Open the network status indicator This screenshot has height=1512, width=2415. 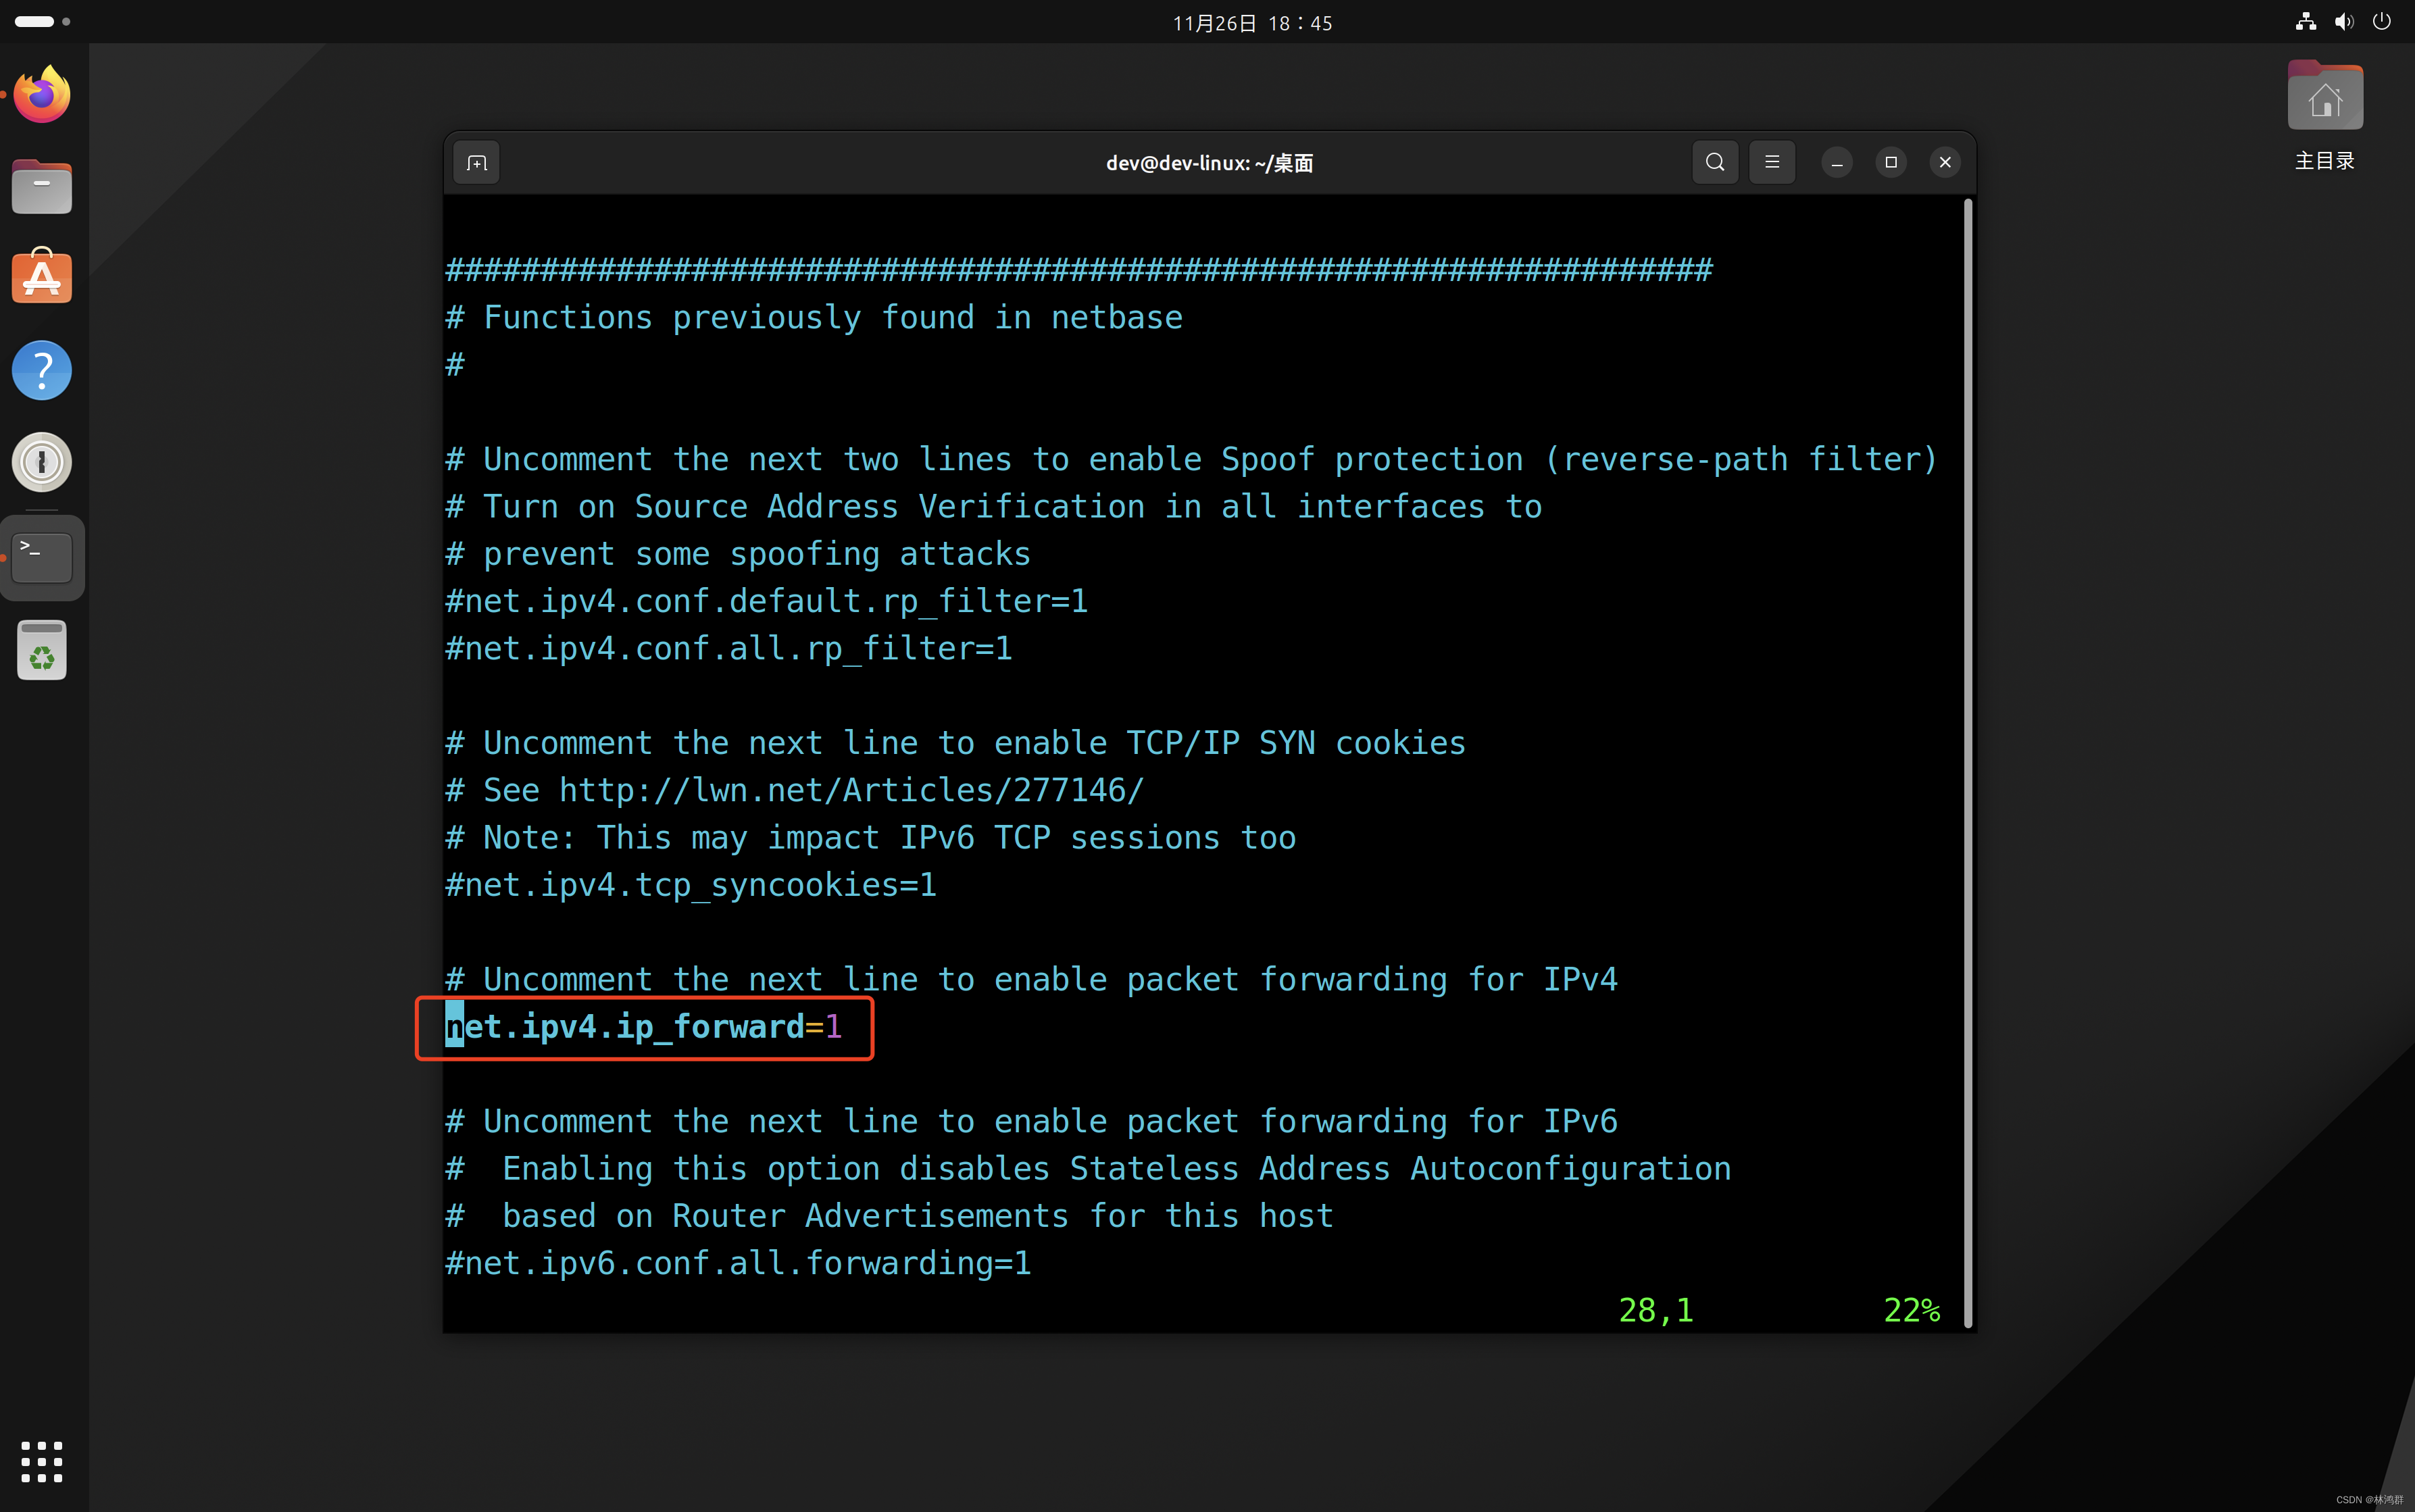(x=2306, y=22)
